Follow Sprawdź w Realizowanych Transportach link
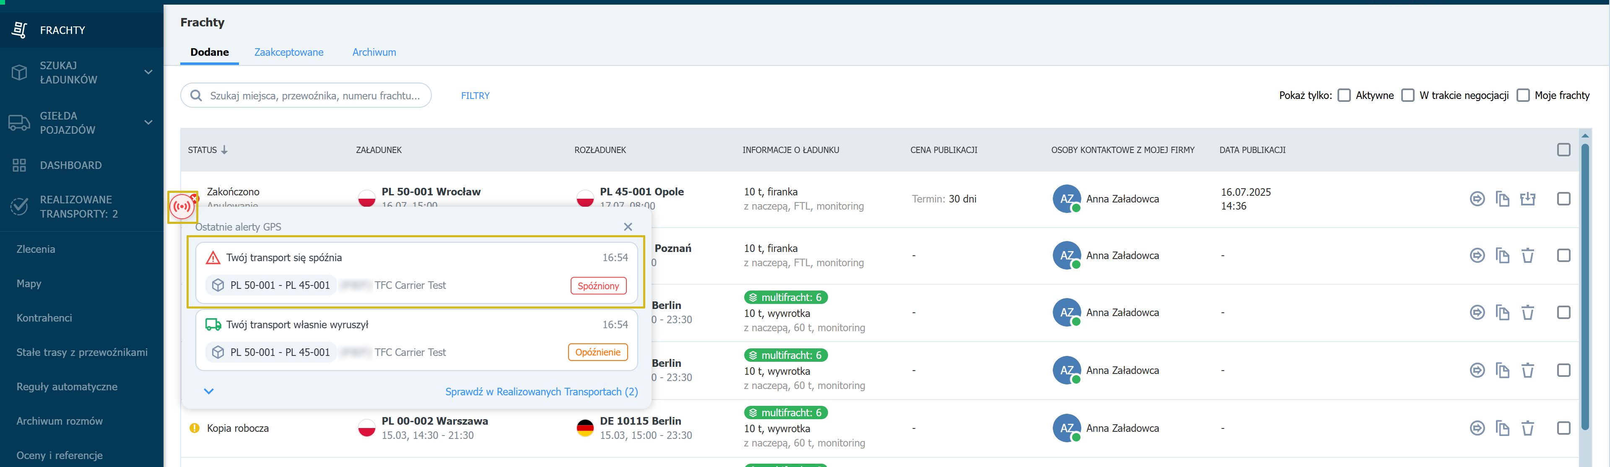This screenshot has height=467, width=1610. pyautogui.click(x=541, y=392)
